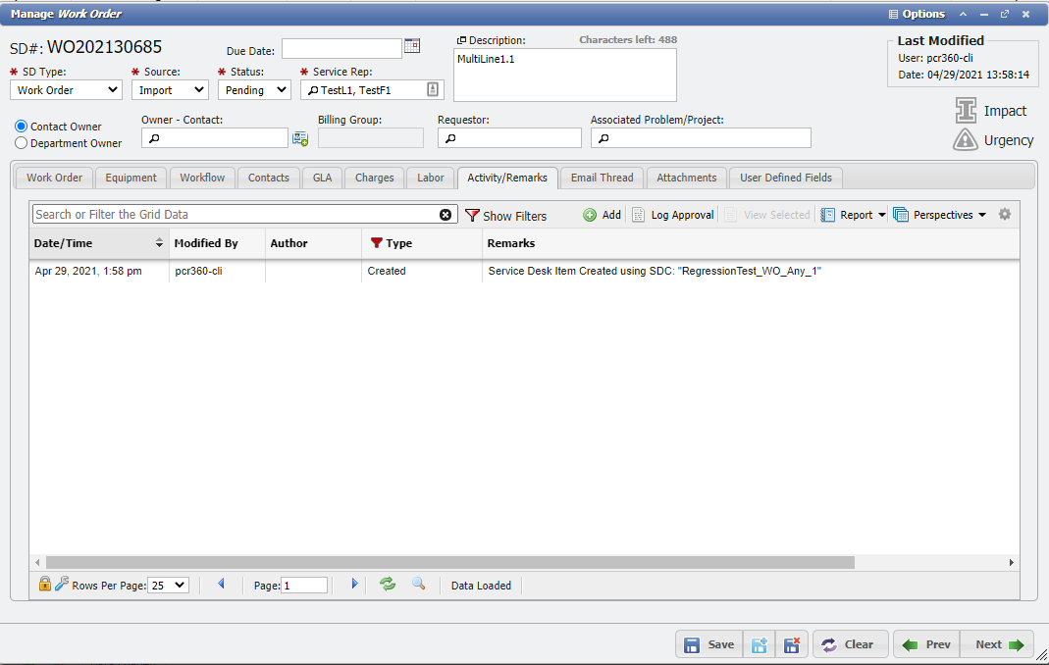Select Contact Owner radio button
The width and height of the screenshot is (1049, 665).
pos(22,127)
